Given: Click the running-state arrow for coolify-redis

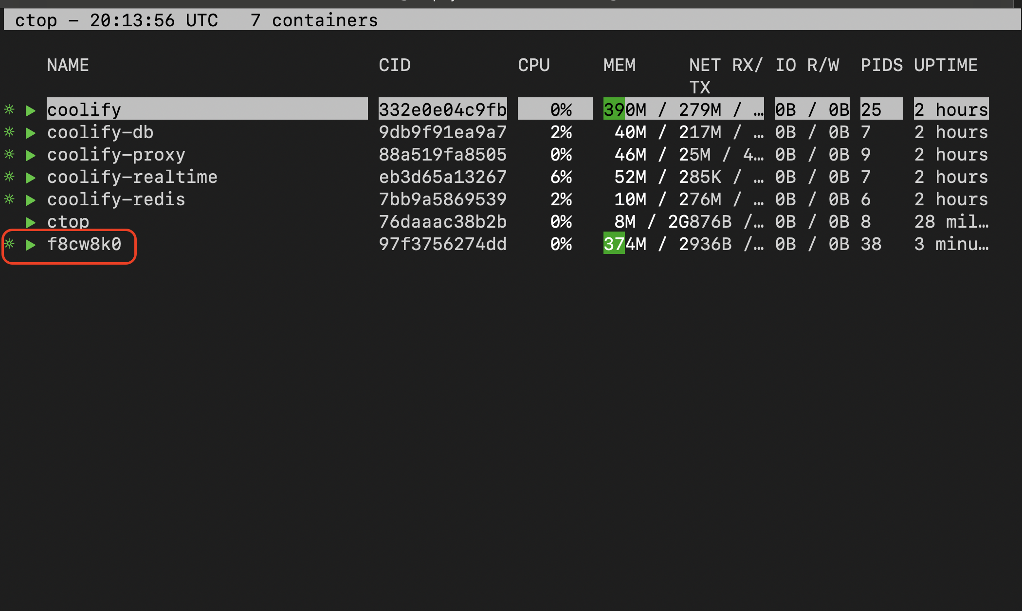Looking at the screenshot, I should (31, 200).
